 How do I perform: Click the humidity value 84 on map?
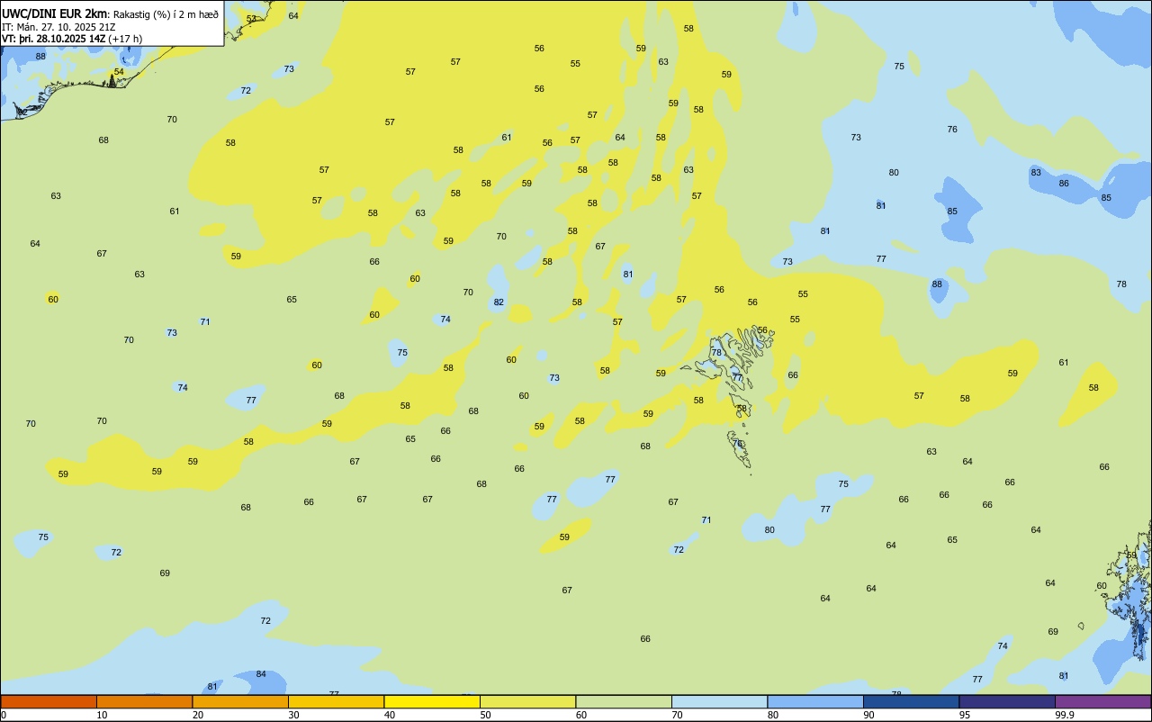[261, 674]
